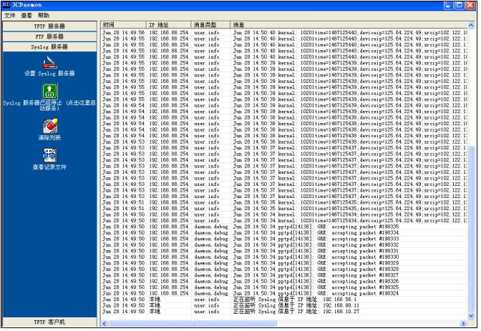
Task: Open the Syslog server settings icon
Action: pos(49,62)
